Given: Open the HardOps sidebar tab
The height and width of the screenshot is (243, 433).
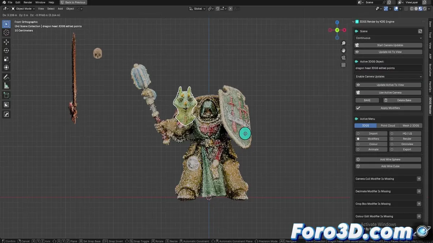Looking at the screenshot, I should point(430,87).
